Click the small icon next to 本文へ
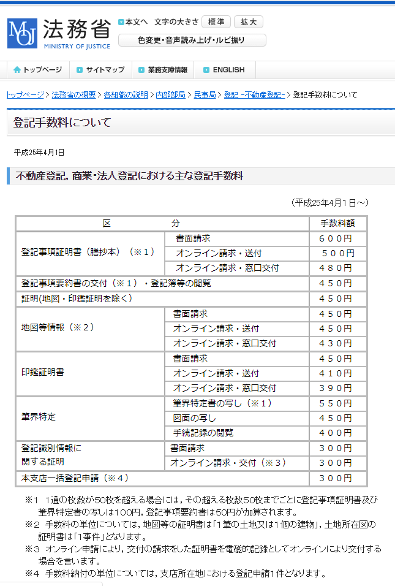This screenshot has width=395, height=586. pos(121,22)
